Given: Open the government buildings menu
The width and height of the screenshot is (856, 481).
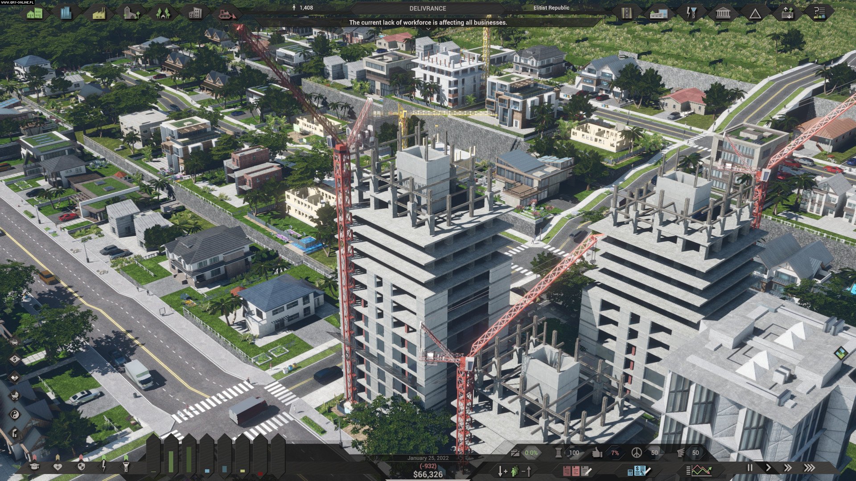Looking at the screenshot, I should click(x=723, y=12).
